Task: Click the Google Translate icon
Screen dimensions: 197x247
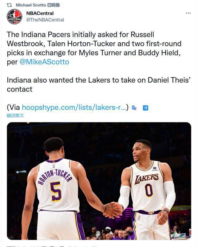Action: pos(134,108)
